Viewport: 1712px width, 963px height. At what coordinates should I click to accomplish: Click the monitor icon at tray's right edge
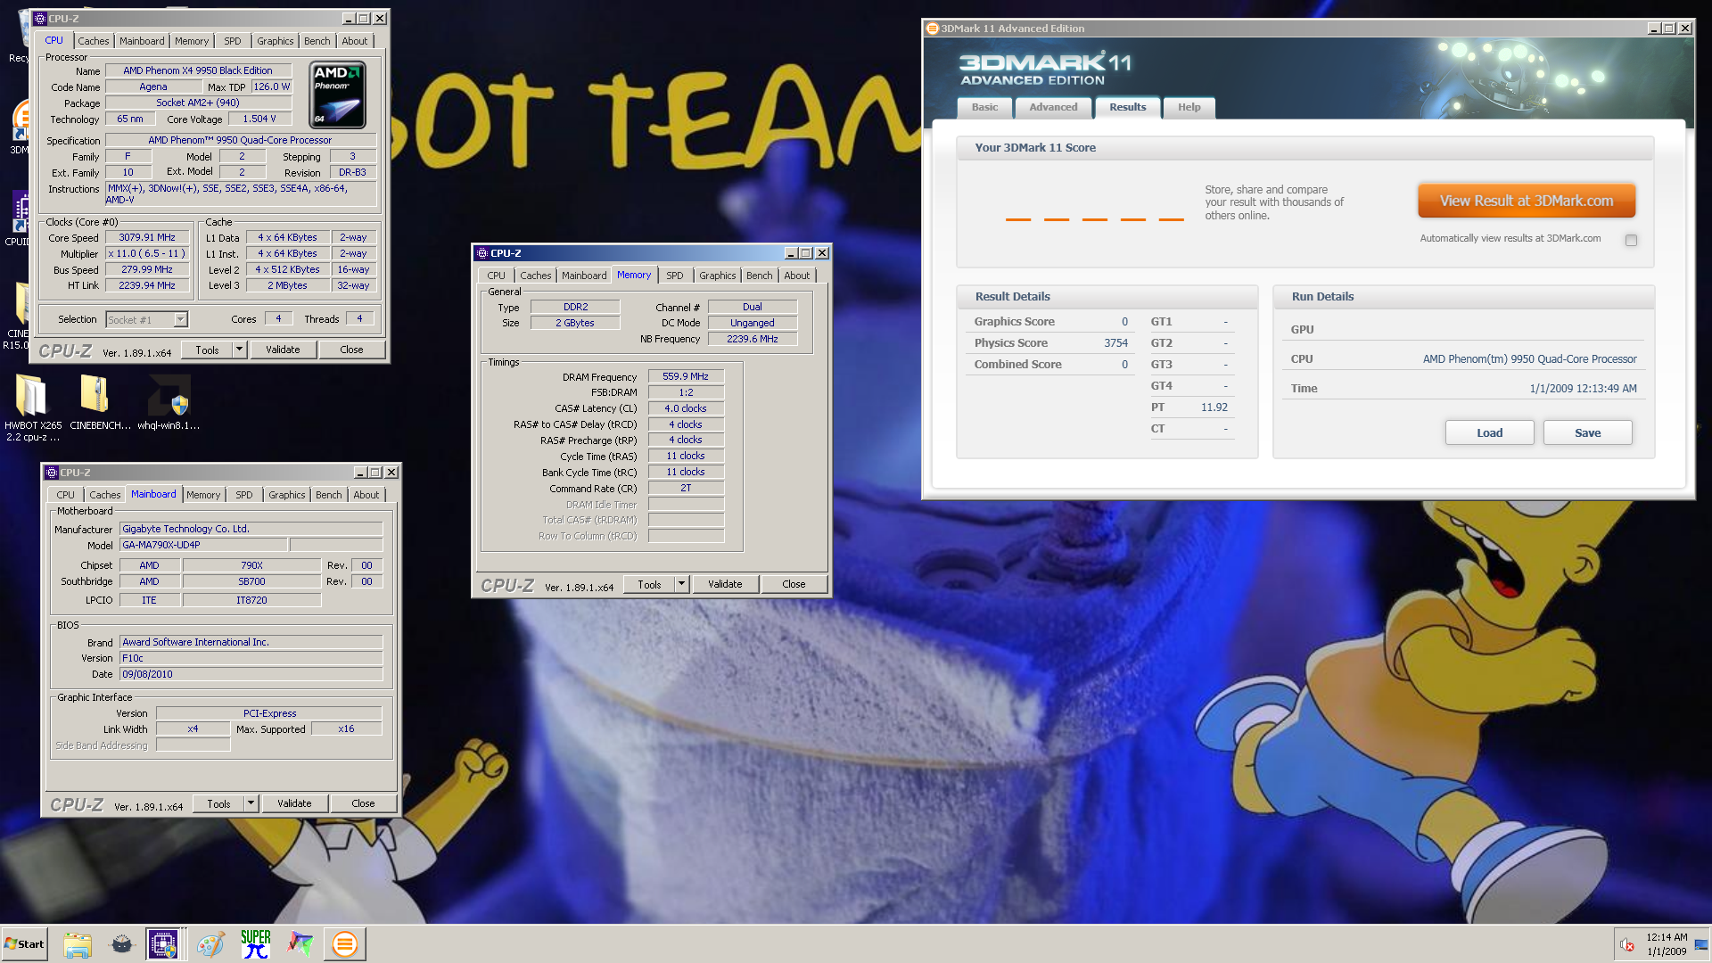click(1701, 945)
